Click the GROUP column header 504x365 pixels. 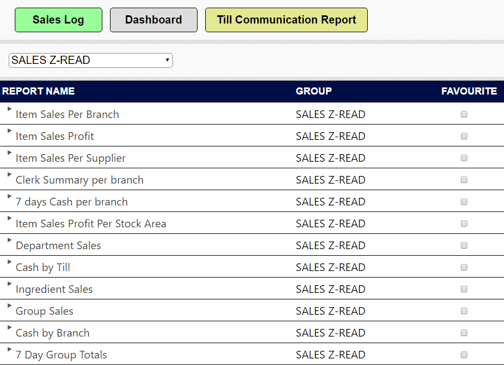[313, 91]
